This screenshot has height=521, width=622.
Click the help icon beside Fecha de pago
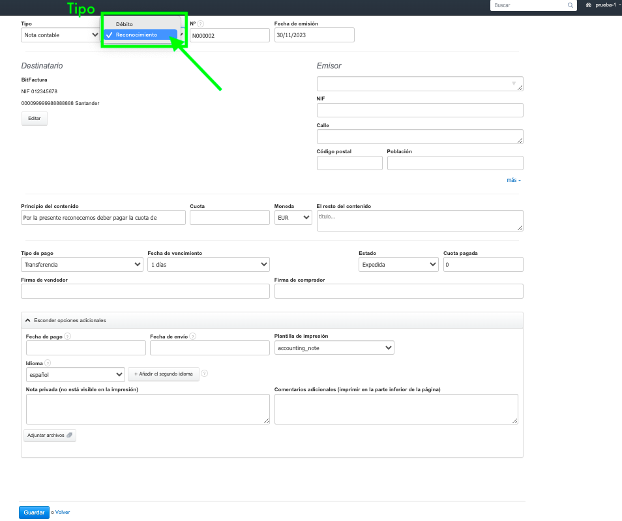[68, 336]
